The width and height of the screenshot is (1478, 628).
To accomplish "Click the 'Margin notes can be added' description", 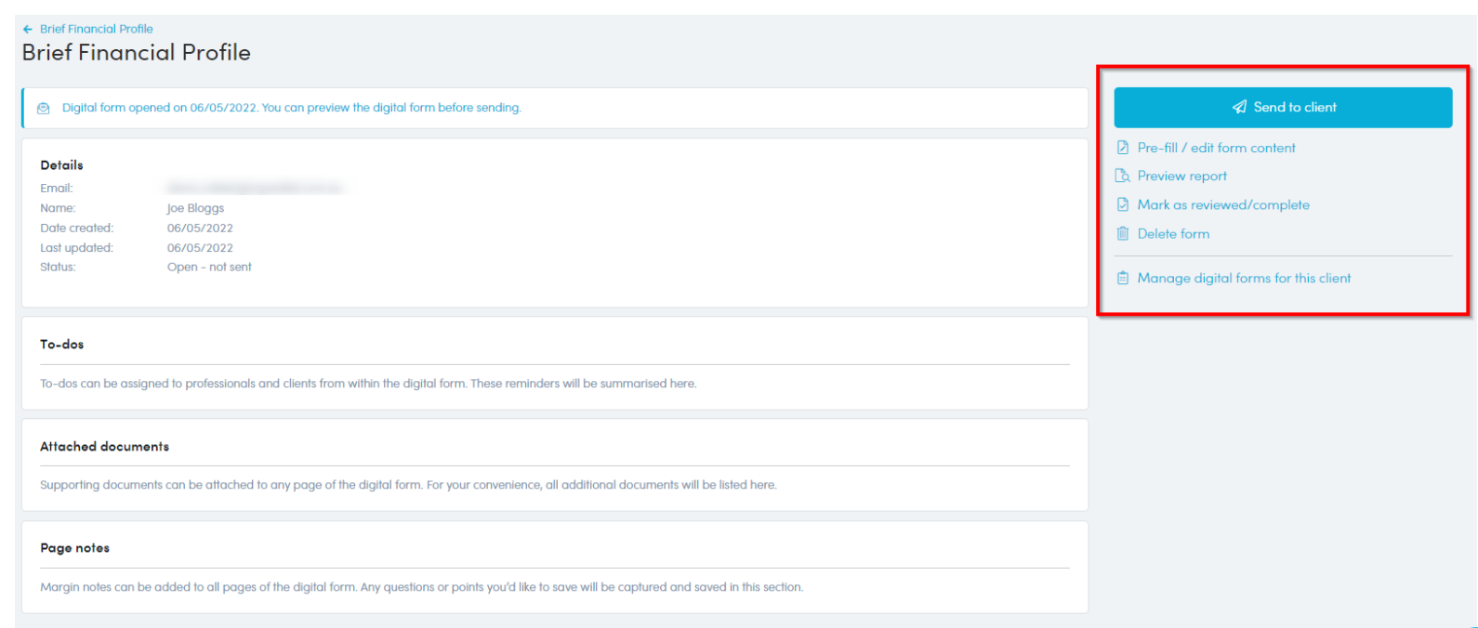I will pos(421,587).
